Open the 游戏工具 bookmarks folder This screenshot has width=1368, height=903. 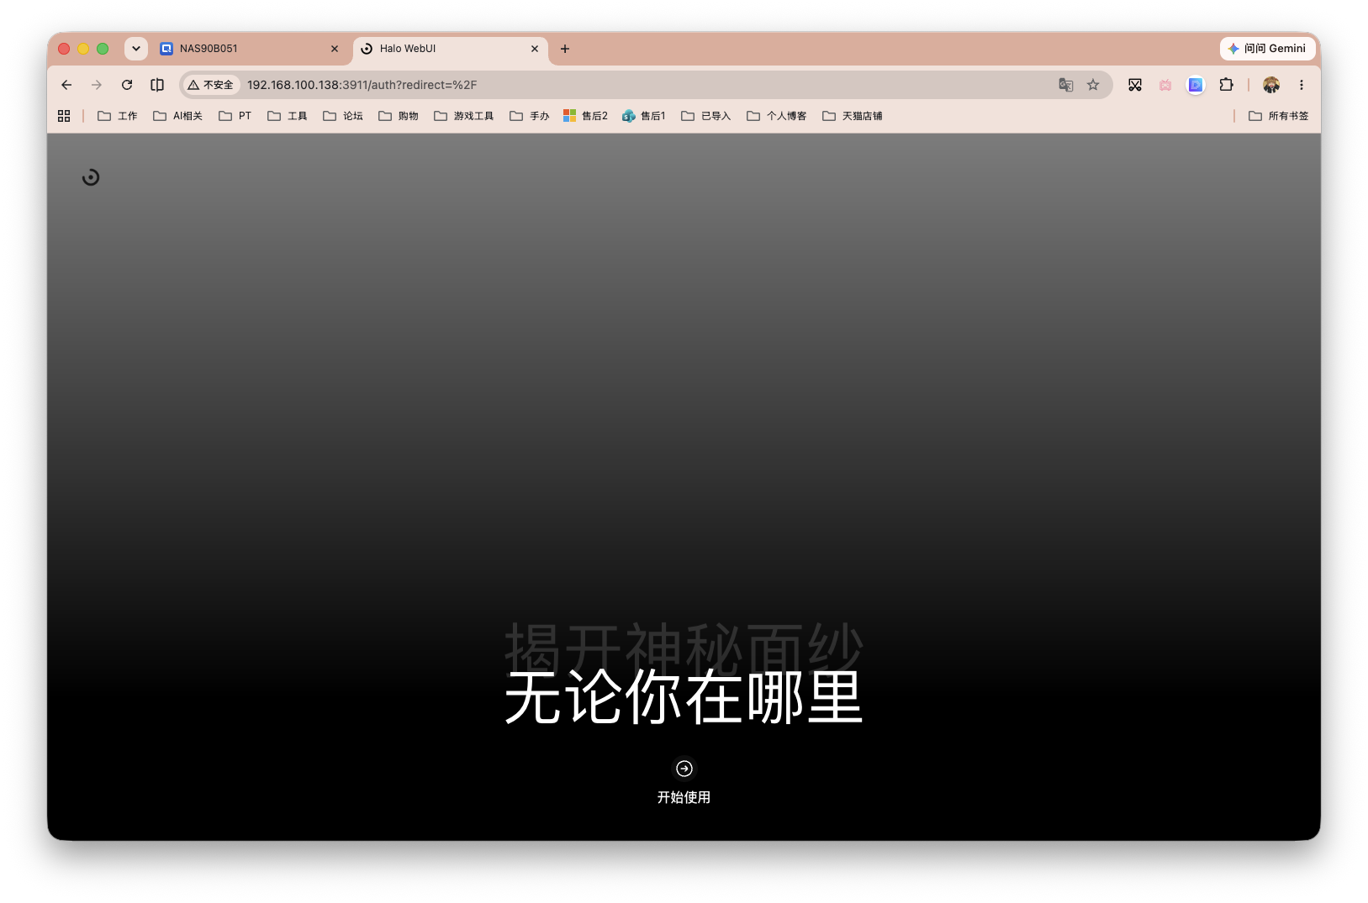(464, 116)
